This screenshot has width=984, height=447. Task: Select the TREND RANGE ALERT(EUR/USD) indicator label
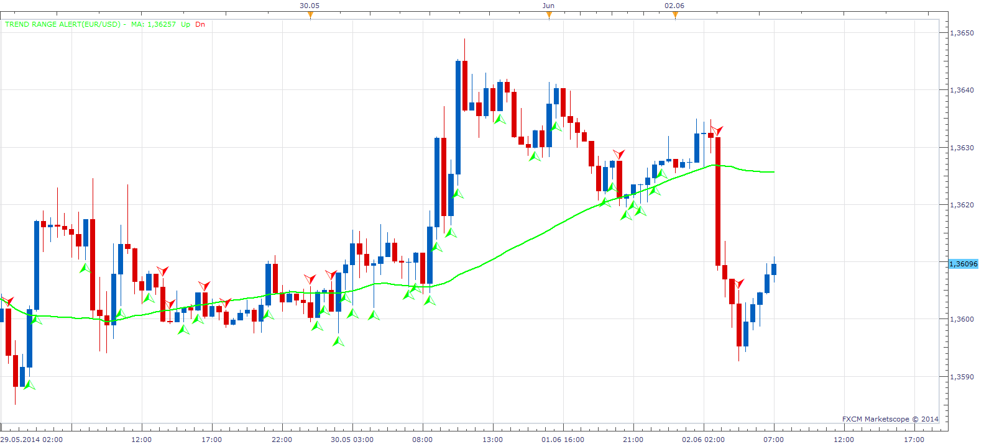click(63, 24)
